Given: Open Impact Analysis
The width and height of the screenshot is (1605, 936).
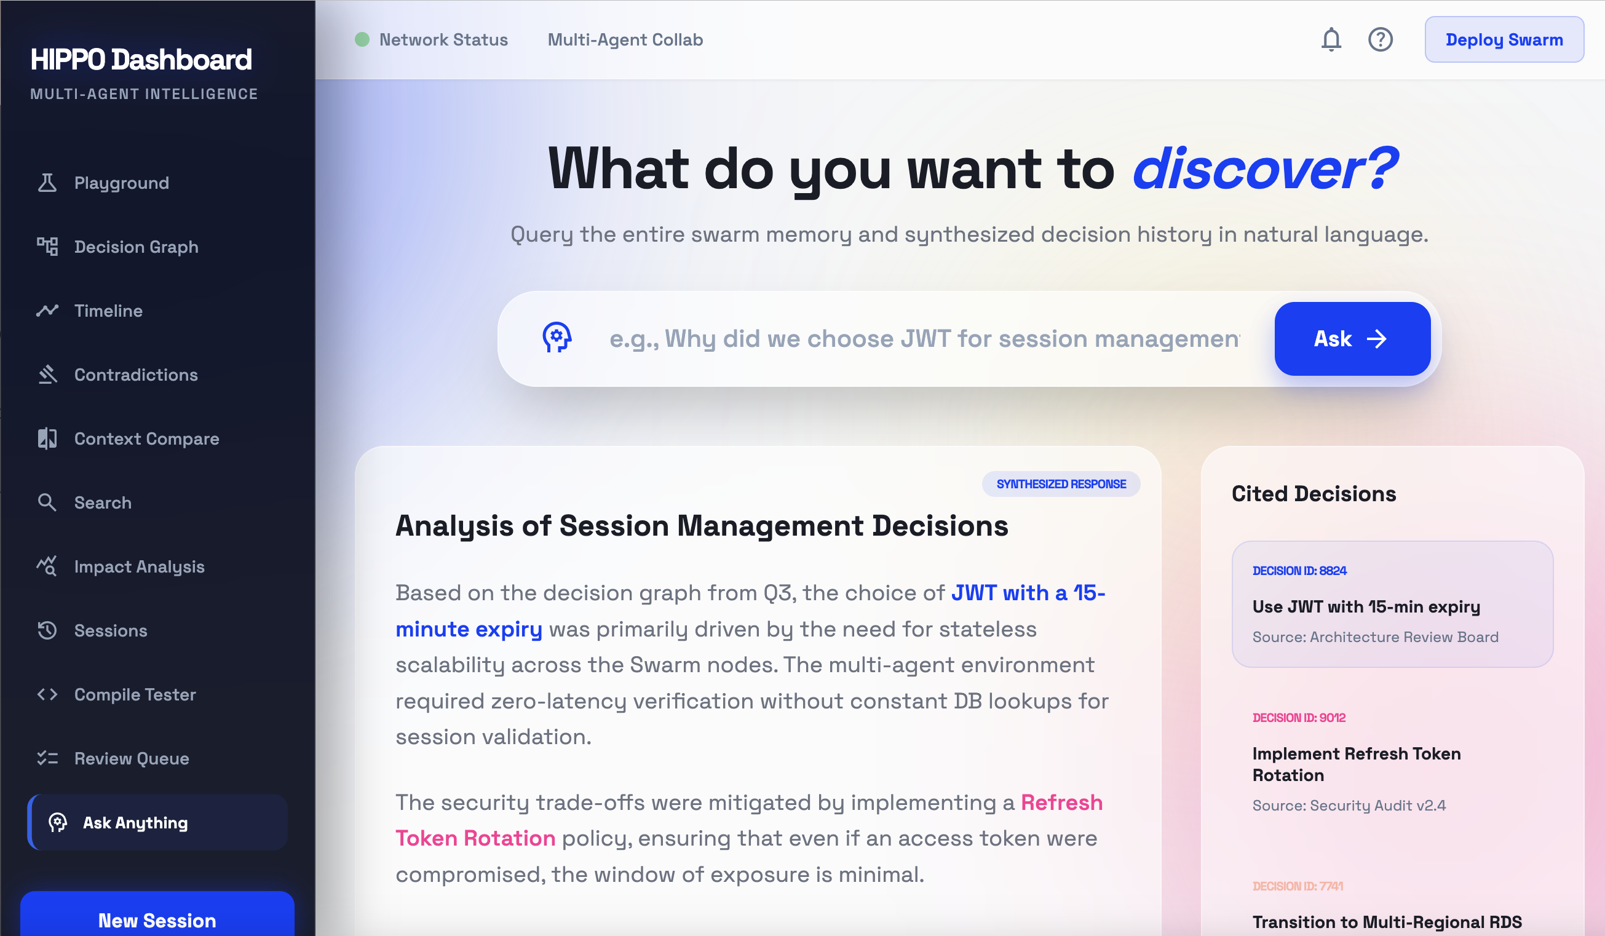Looking at the screenshot, I should 139,566.
